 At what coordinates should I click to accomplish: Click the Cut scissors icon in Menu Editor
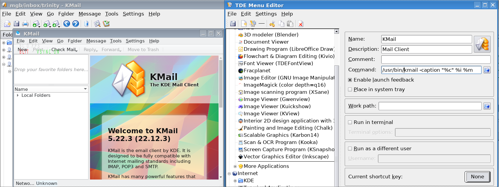272,24
